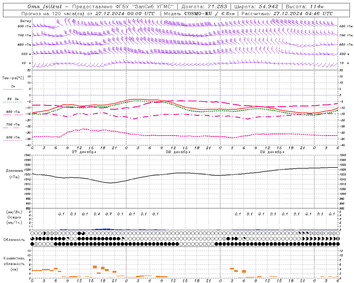Click the "28 декабря" date label

pyautogui.click(x=178, y=152)
